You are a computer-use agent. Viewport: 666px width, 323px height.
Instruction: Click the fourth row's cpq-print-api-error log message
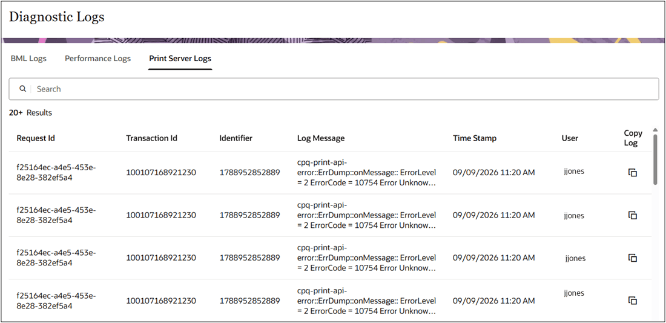[366, 301]
